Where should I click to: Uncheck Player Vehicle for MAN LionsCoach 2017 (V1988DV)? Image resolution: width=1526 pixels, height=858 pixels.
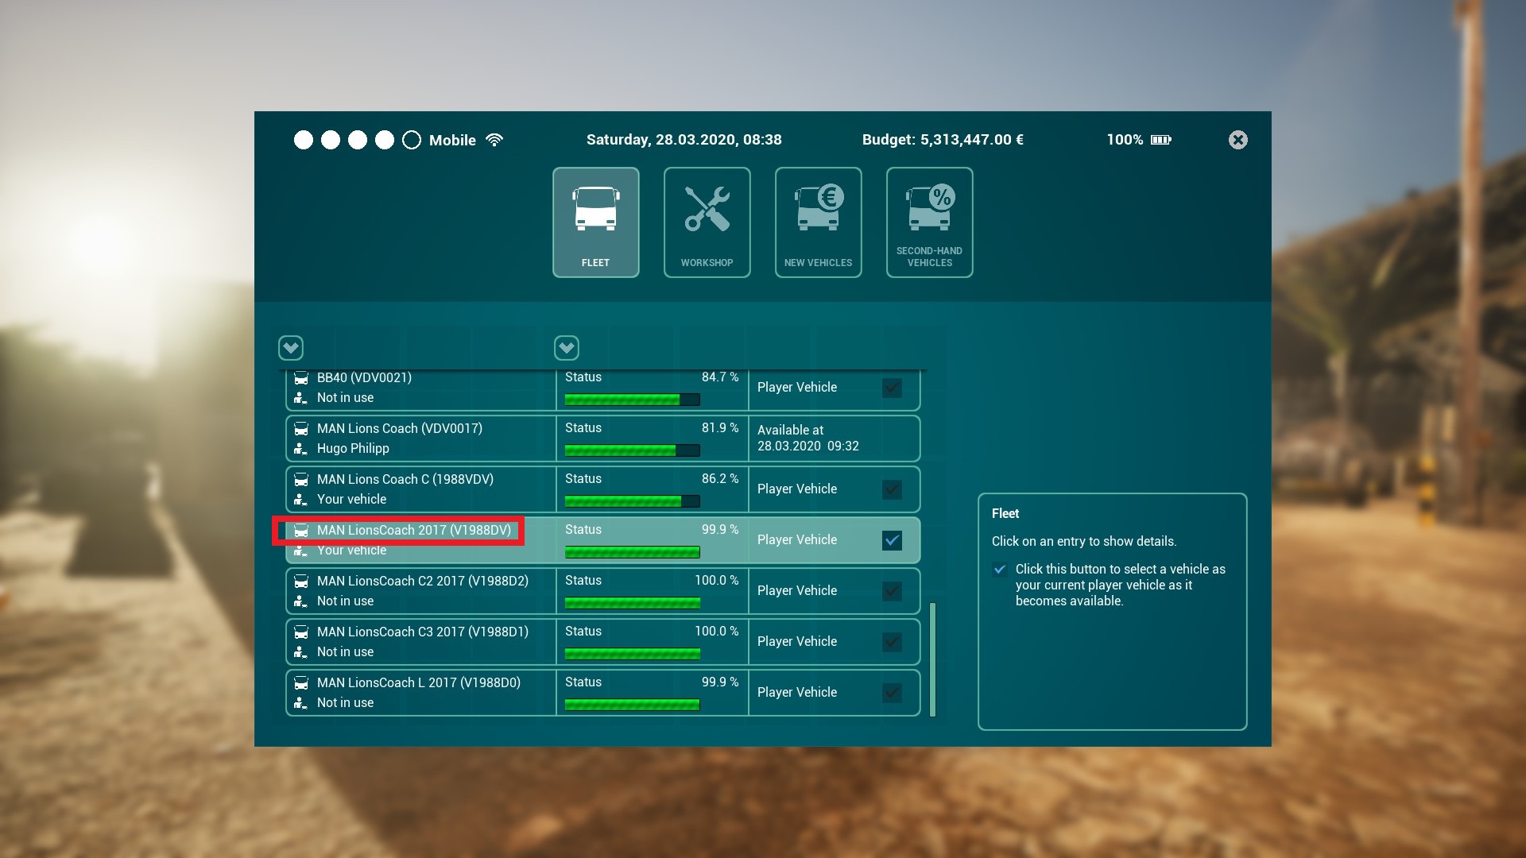click(x=892, y=540)
